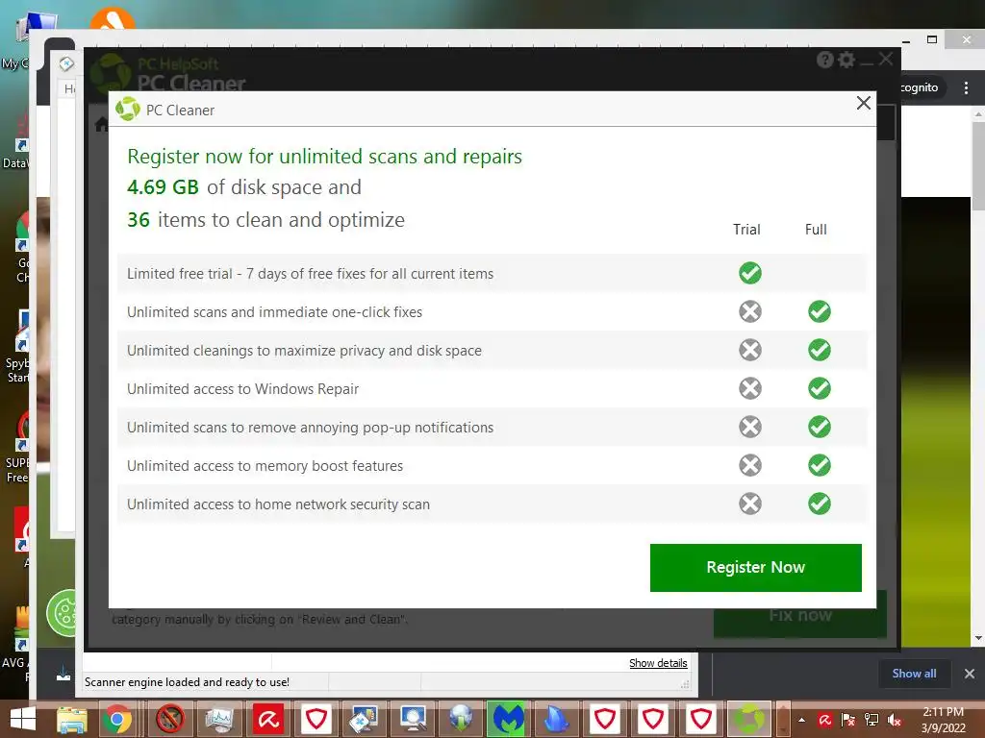The height and width of the screenshot is (738, 985).
Task: Click Full checkmark for home network security row
Action: tap(820, 504)
